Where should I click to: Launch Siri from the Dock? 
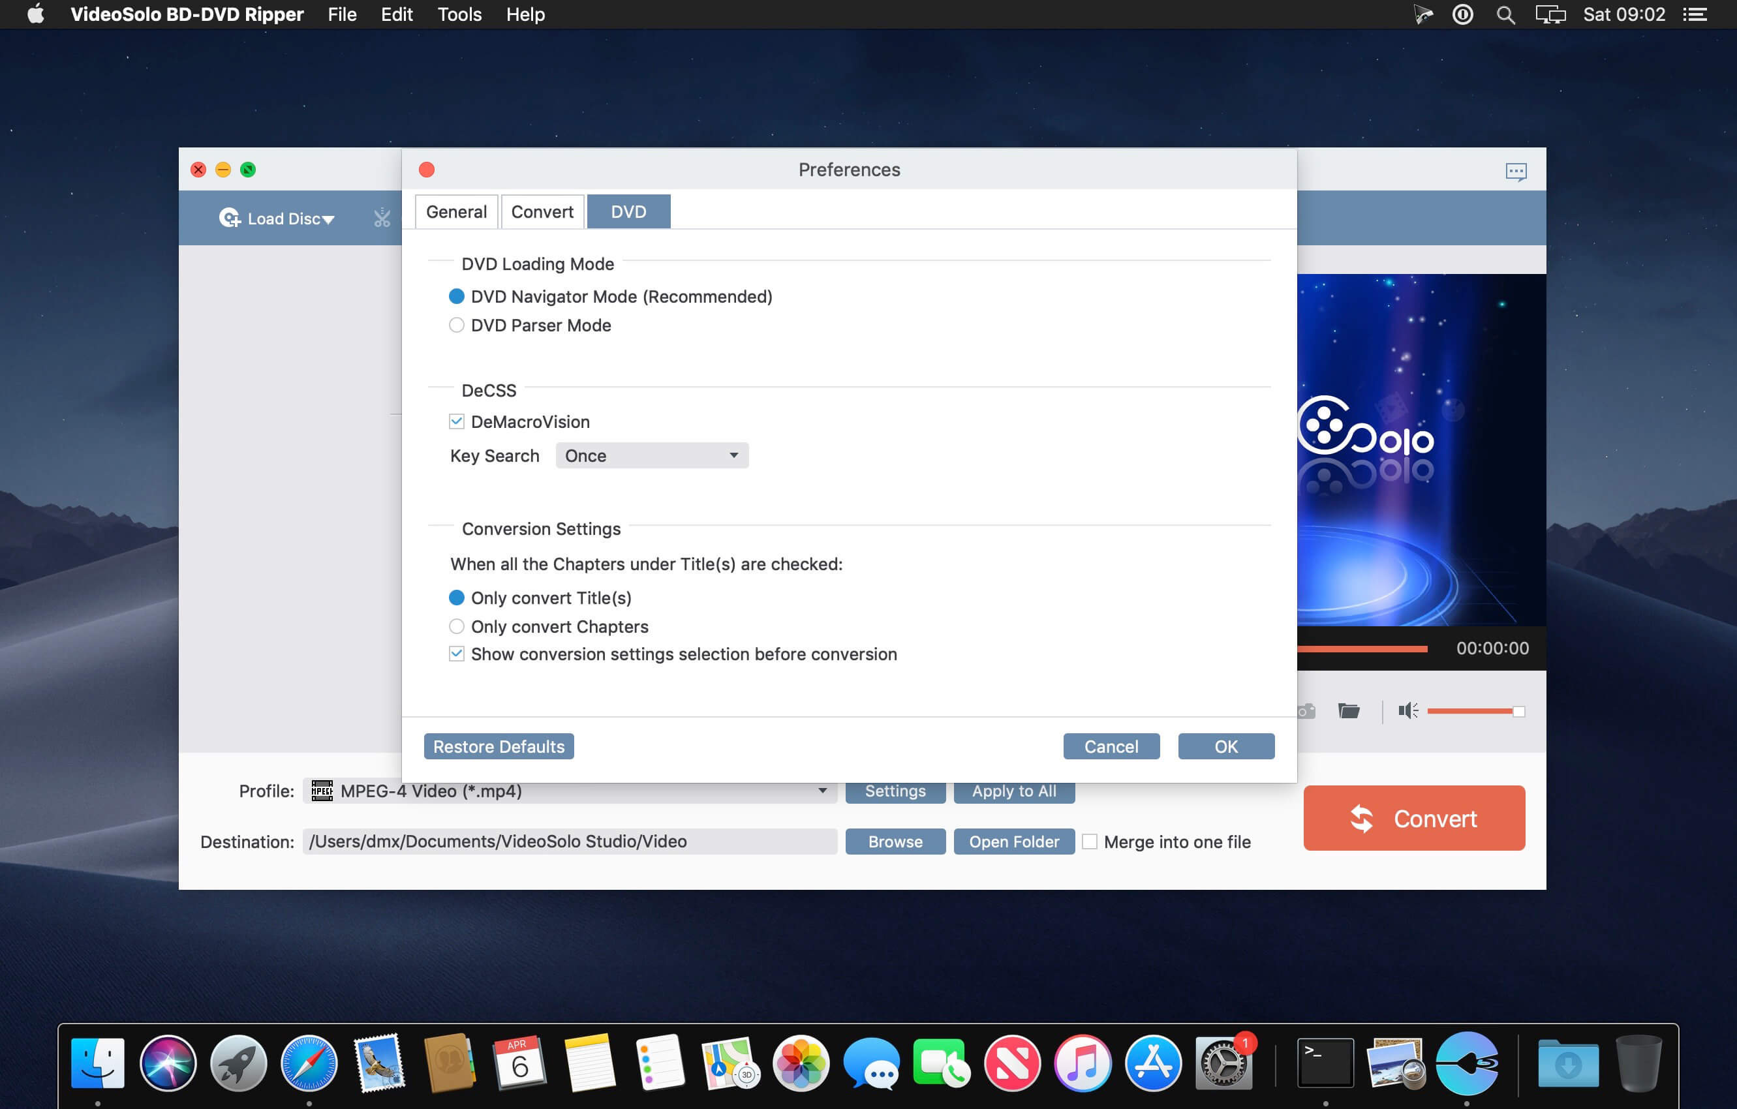(x=168, y=1062)
